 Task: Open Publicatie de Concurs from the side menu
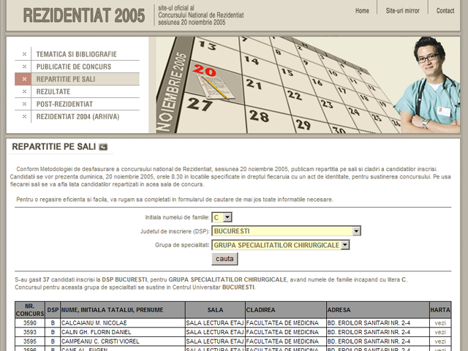click(x=74, y=67)
